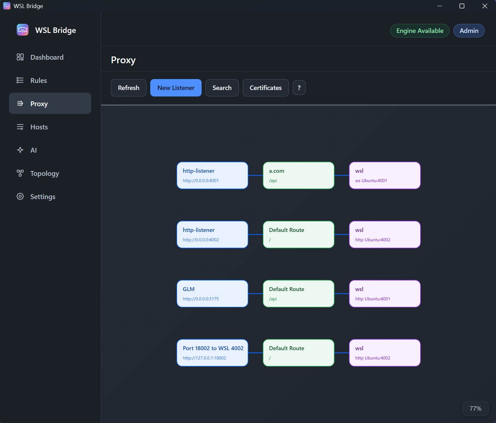Image resolution: width=496 pixels, height=423 pixels.
Task: Select the Default Route node after http-listener 4002
Action: click(x=299, y=235)
